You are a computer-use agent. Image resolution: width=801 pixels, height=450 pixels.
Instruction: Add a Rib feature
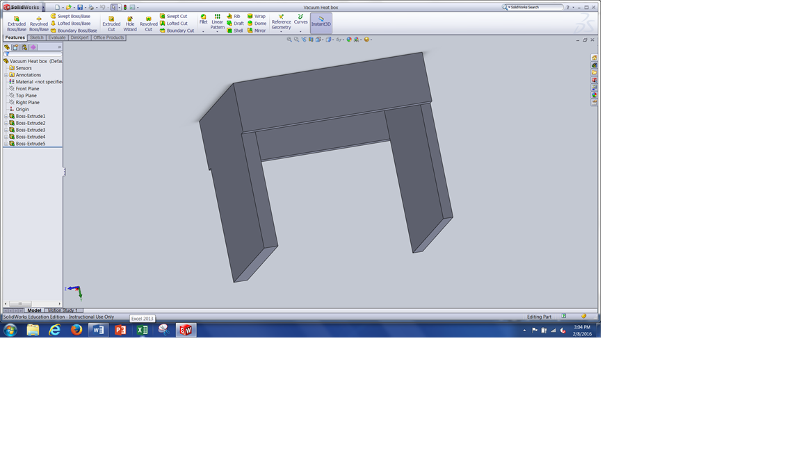(234, 17)
